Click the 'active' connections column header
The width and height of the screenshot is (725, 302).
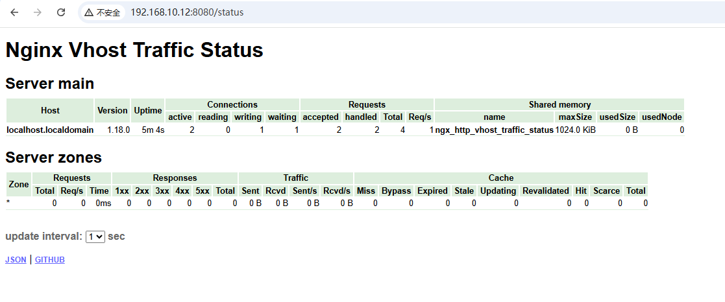[180, 117]
